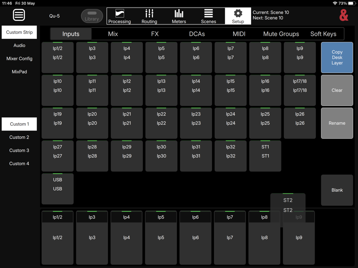Open the Processing view

pos(120,16)
